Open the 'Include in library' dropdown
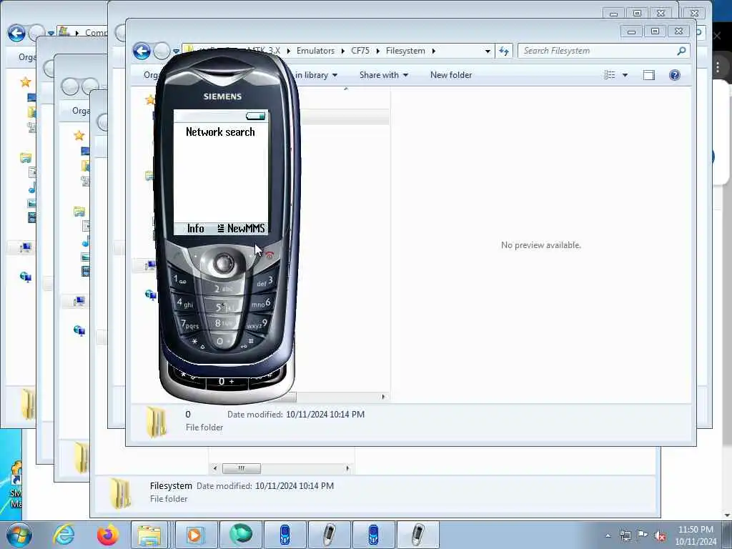 coord(315,75)
